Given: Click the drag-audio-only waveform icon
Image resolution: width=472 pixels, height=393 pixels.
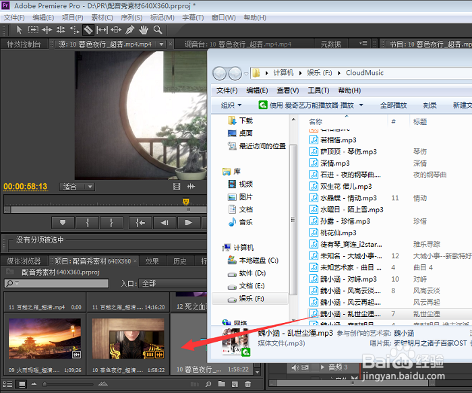Looking at the screenshot, I should (x=191, y=187).
